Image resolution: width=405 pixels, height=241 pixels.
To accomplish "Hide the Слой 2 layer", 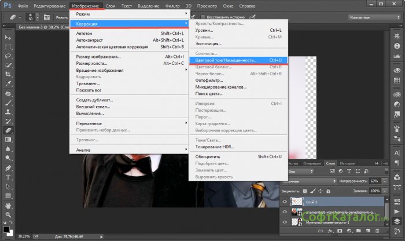I will point(283,202).
